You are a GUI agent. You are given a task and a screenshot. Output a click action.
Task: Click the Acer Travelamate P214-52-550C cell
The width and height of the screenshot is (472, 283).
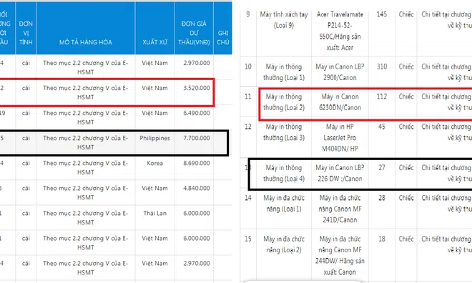point(340,31)
